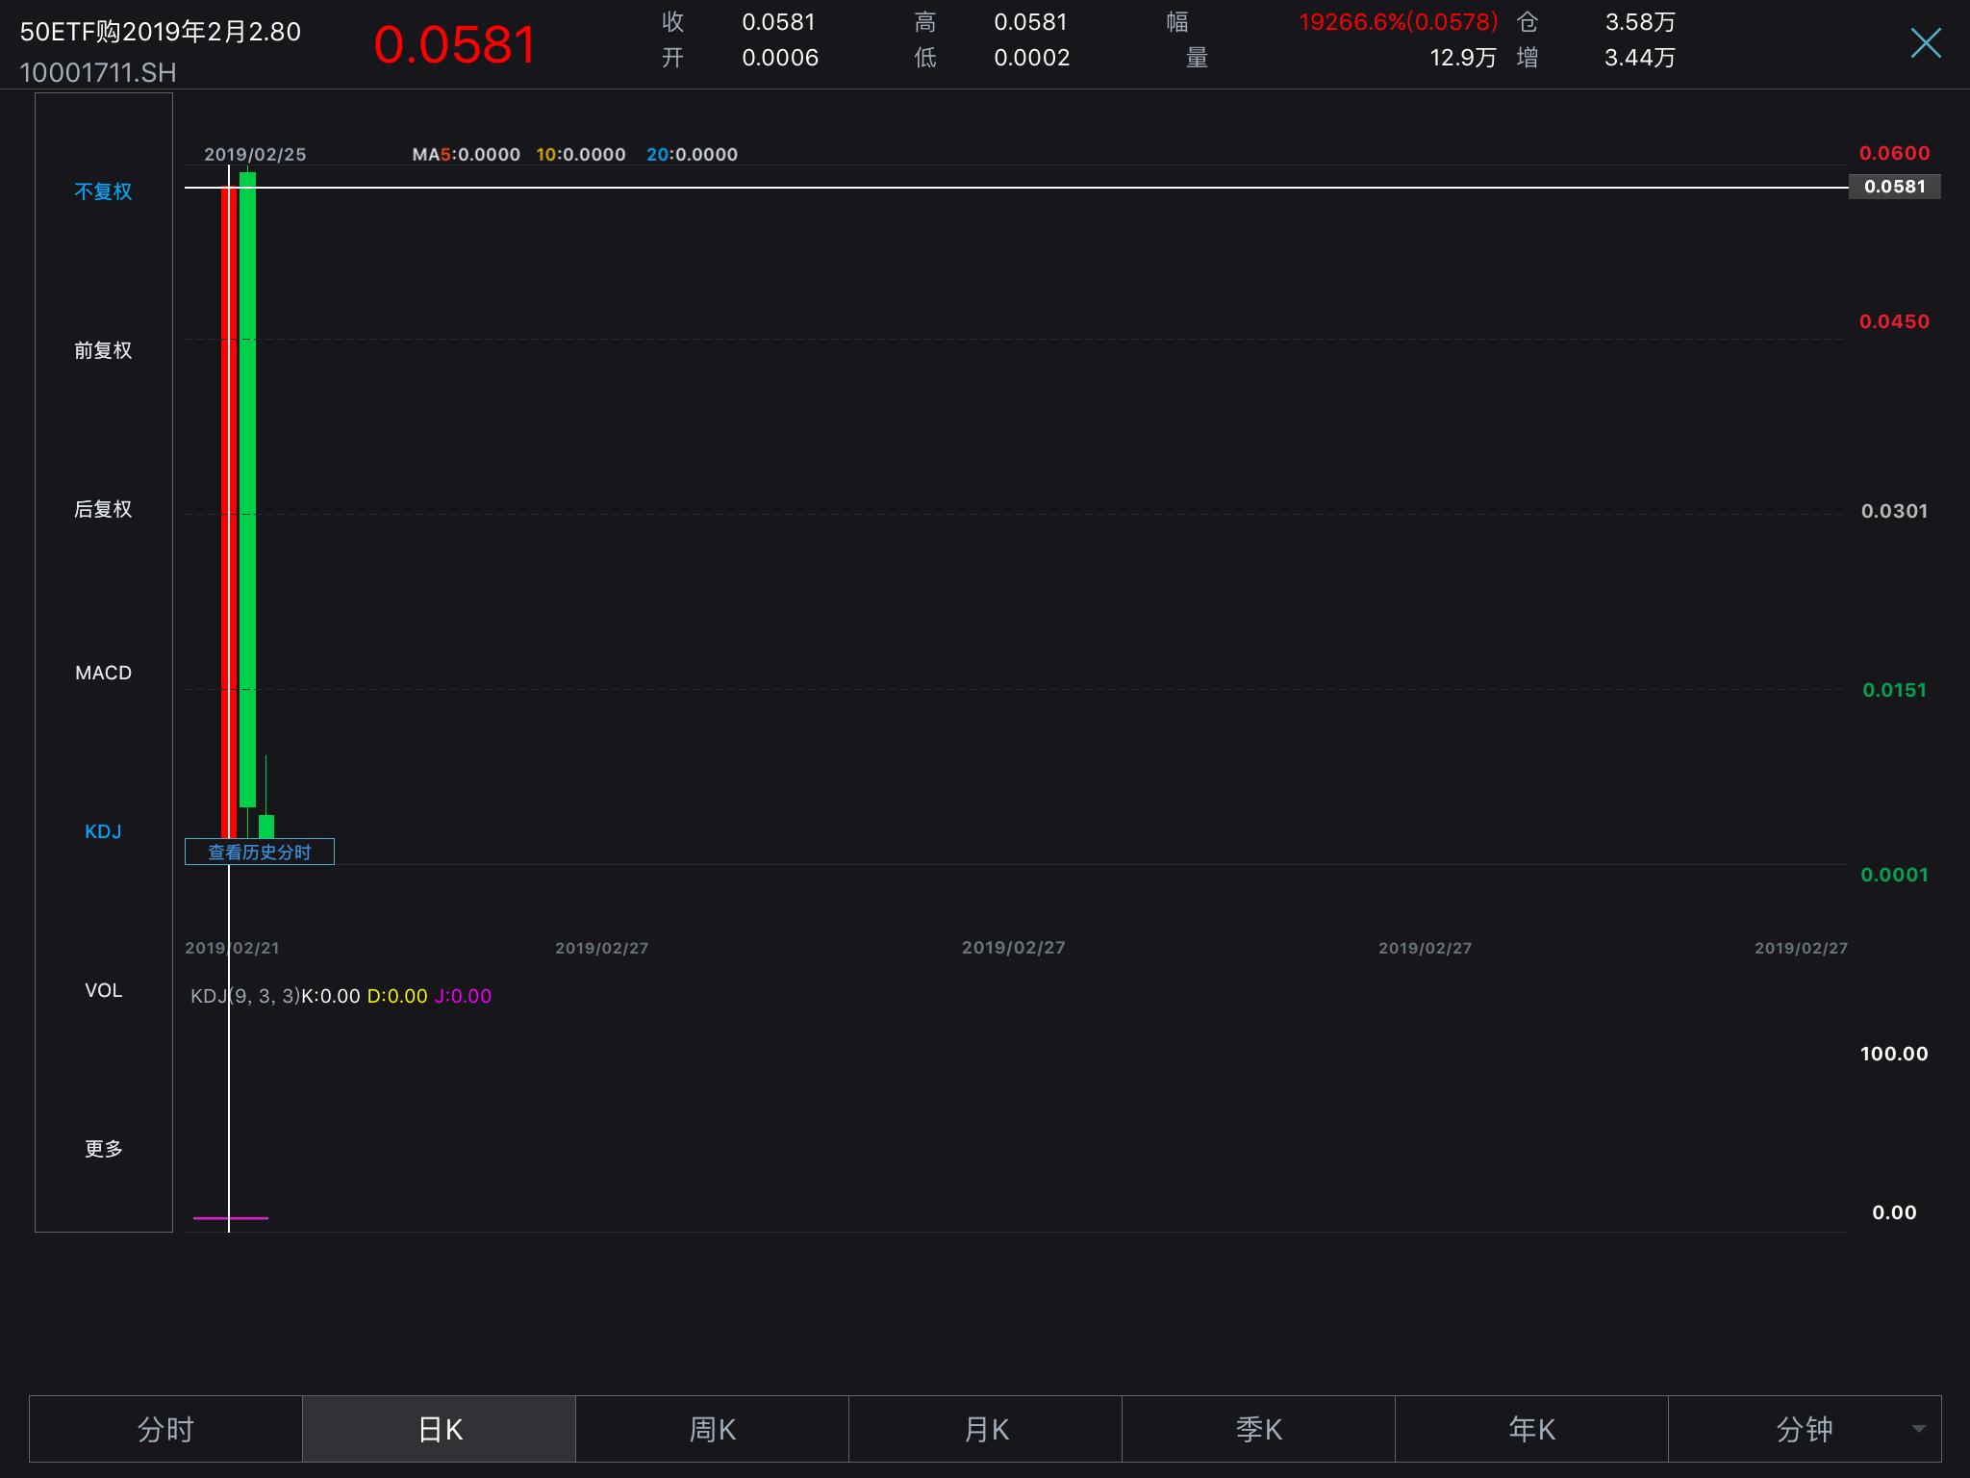Close the chart view with the X icon
Screen dimensions: 1970x1478
[1925, 43]
